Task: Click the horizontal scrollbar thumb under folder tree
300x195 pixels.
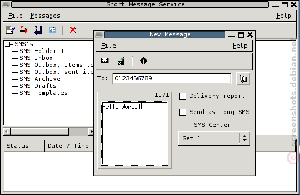Action: pos(40,132)
